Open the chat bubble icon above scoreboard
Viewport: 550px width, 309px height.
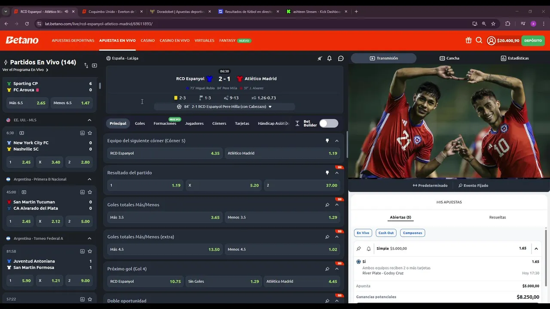coord(341,58)
